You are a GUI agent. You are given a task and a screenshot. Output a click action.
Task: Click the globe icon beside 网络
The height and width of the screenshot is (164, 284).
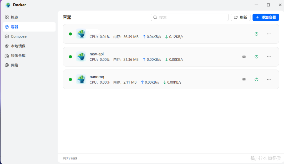click(x=7, y=65)
